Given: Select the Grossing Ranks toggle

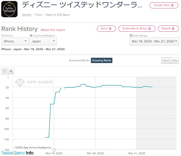Looking at the screenshot, I should pyautogui.click(x=102, y=60).
